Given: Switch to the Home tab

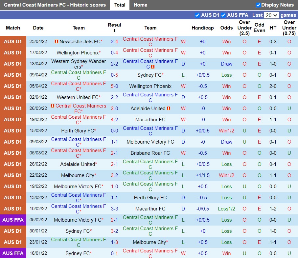Looking at the screenshot, I should pos(140,5).
